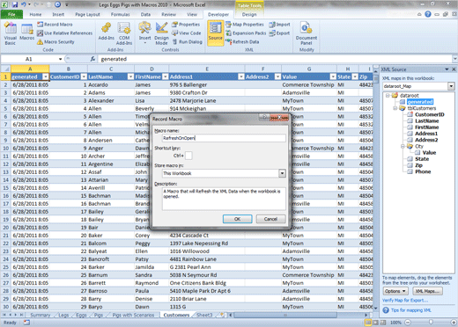The width and height of the screenshot is (458, 327).
Task: Switch to the Pigs with Scenarios sheet
Action: 133,315
